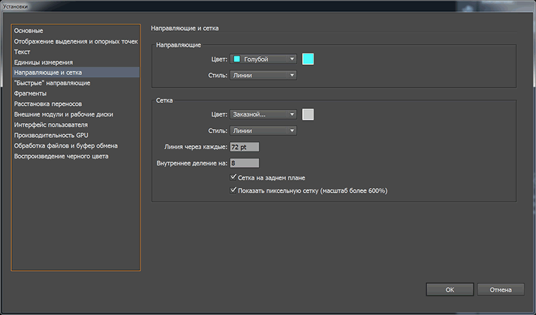536x315 pixels.
Task: Open 'Единицы измерения' preferences section
Action: click(x=44, y=62)
